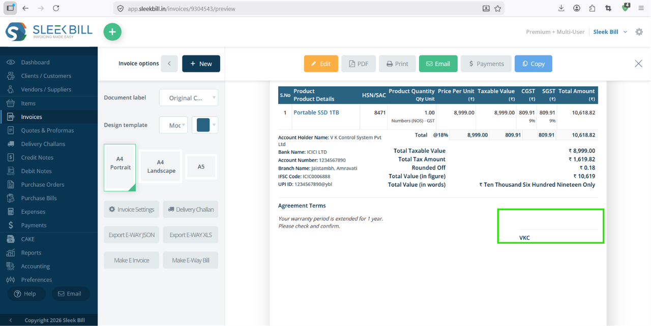Viewport: 651px width, 326px height.
Task: Expand the Sleek Bill account dropdown
Action: click(x=610, y=31)
